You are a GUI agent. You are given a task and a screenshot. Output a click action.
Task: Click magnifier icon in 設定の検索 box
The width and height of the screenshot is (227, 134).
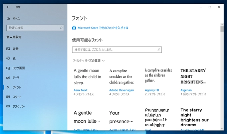[x=61, y=28]
